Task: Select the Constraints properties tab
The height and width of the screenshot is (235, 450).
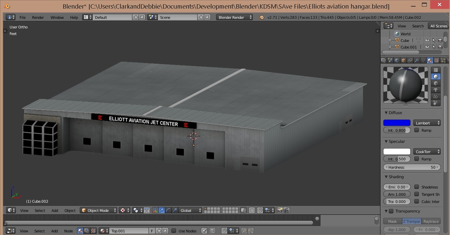Action: point(410,60)
